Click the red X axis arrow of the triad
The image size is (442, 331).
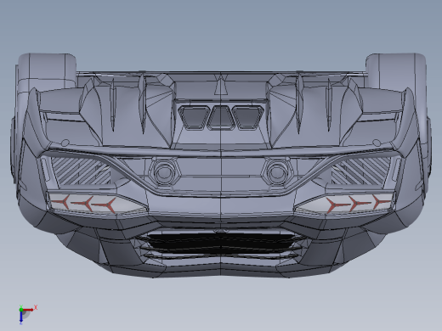[x=28, y=310]
